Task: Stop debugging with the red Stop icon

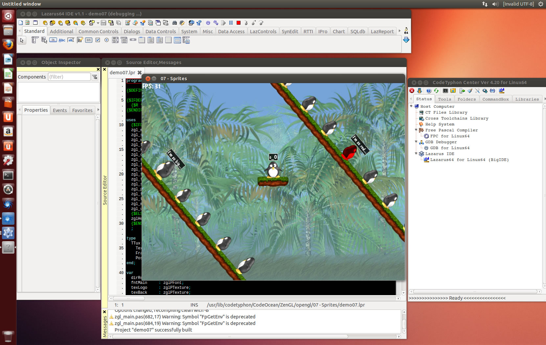Action: [239, 23]
